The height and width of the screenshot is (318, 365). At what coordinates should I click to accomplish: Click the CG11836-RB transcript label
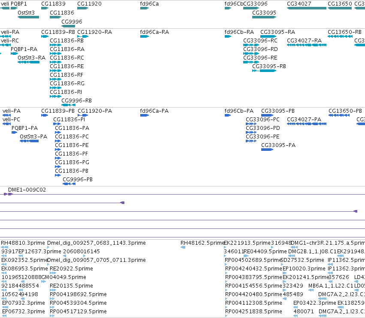66,41
